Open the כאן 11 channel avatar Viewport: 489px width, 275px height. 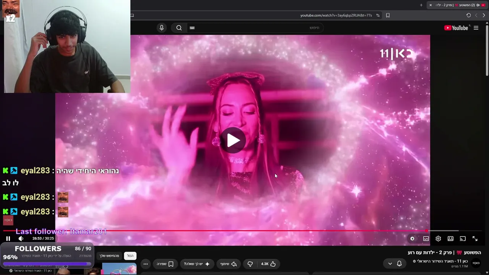pyautogui.click(x=476, y=263)
